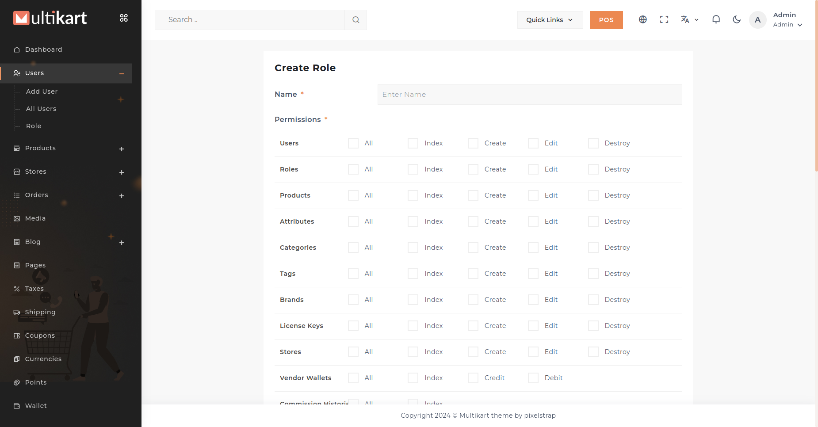Click the POS button
Viewport: 818px width, 427px height.
[x=606, y=20]
